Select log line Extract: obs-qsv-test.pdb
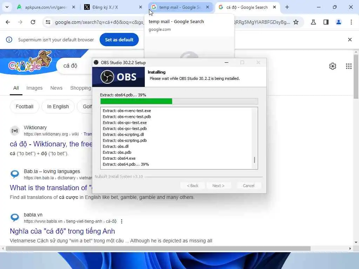The image size is (359, 269). click(125, 129)
